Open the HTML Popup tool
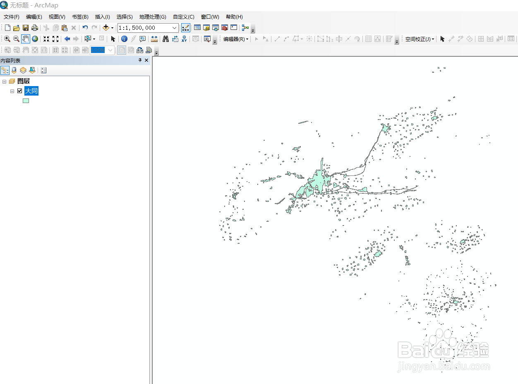 click(x=142, y=39)
